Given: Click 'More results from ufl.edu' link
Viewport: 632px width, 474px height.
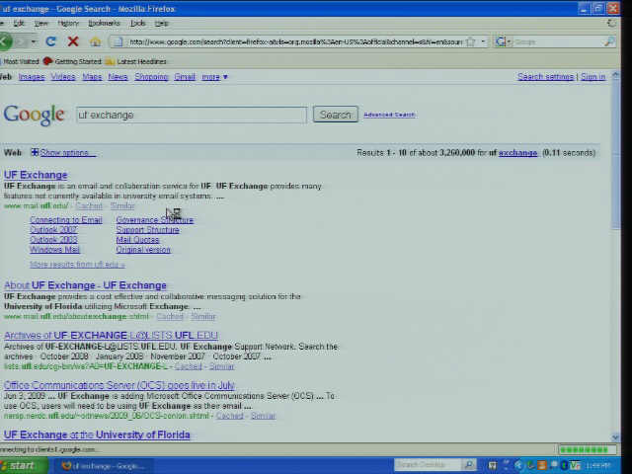Looking at the screenshot, I should [77, 265].
